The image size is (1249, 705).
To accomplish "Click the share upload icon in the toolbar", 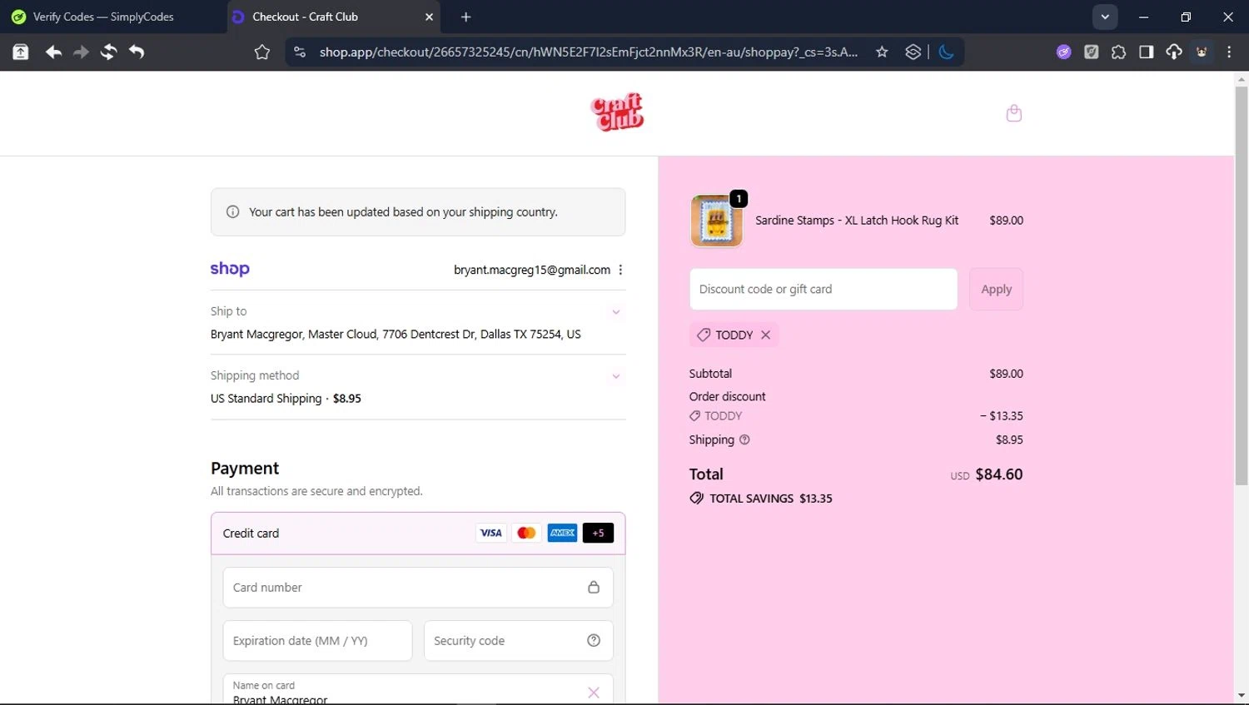I will coord(21,52).
